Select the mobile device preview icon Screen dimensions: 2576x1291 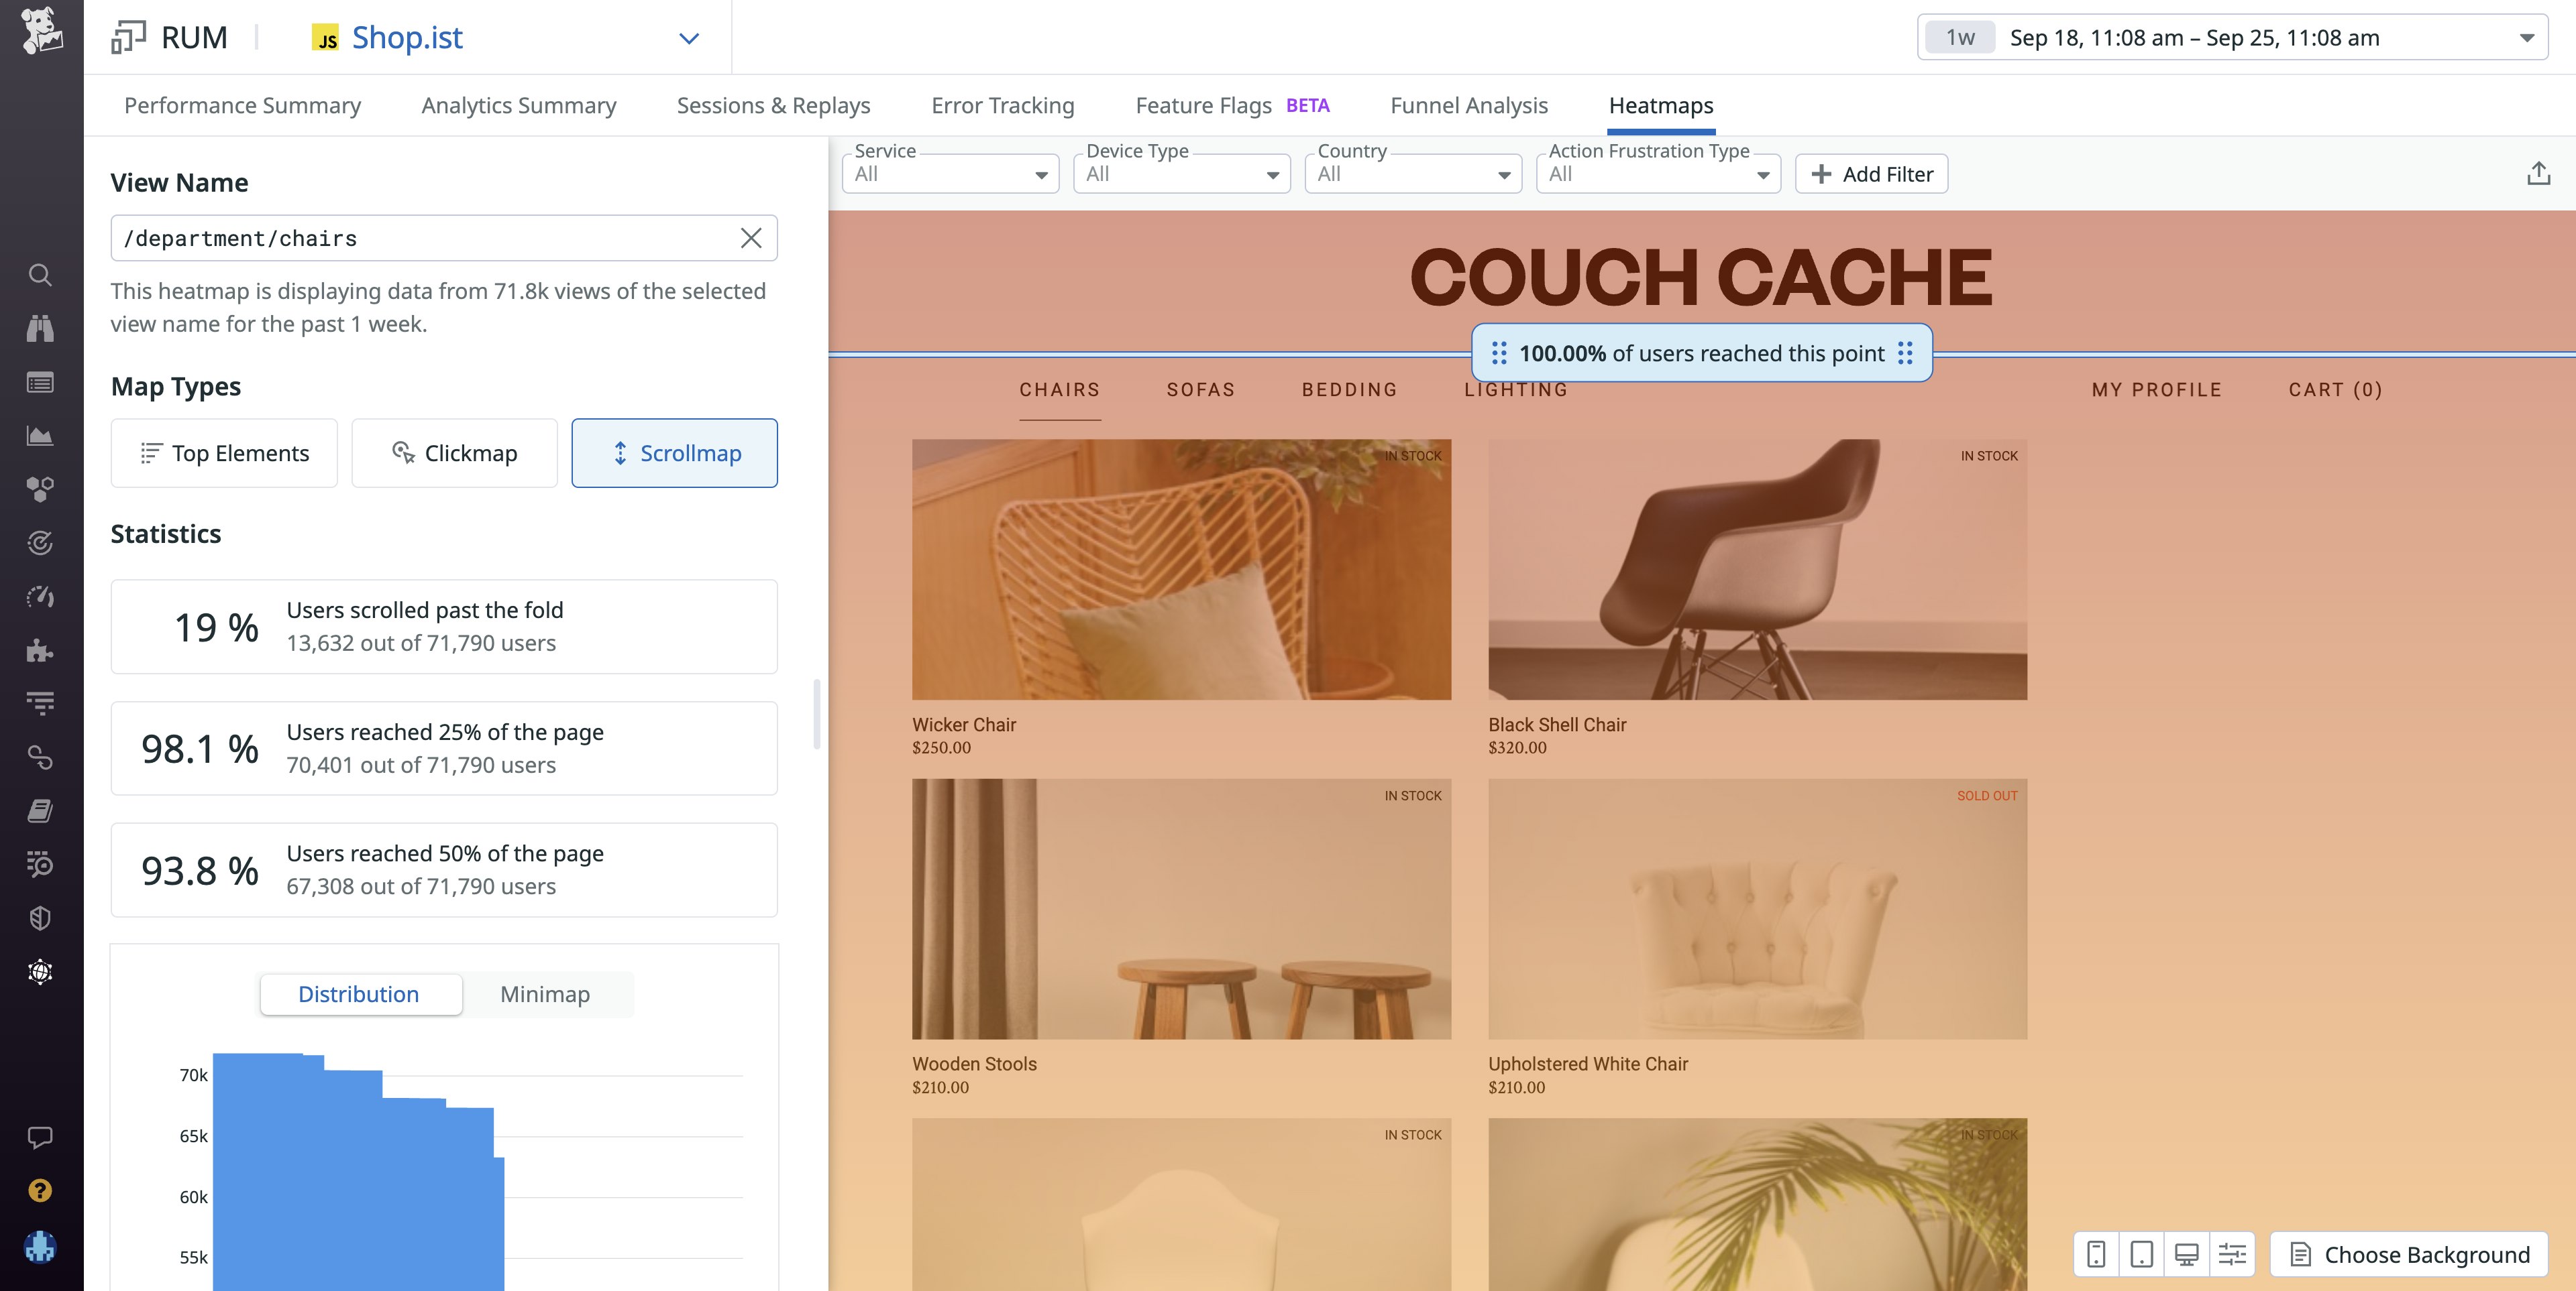pyautogui.click(x=2096, y=1254)
